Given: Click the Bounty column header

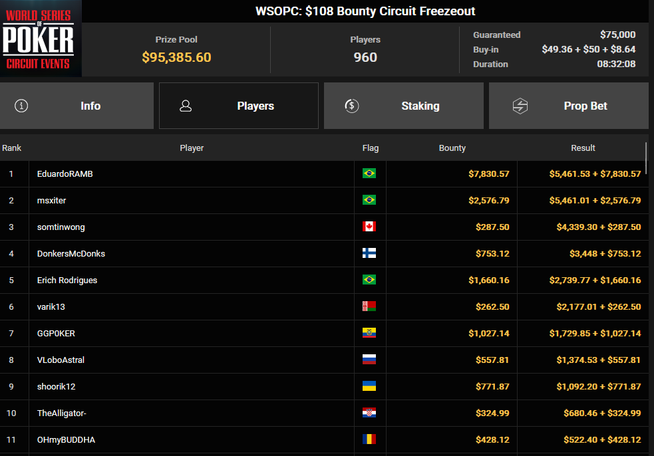Looking at the screenshot, I should (x=452, y=148).
